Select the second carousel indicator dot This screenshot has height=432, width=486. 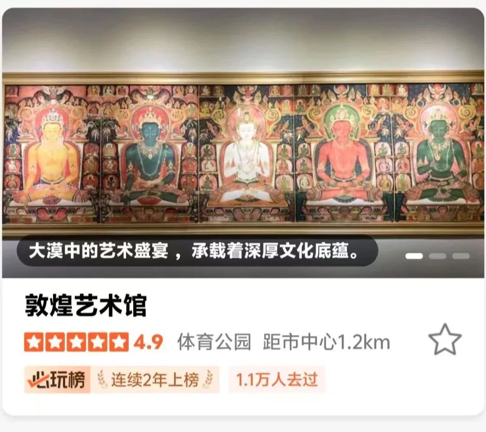[437, 256]
